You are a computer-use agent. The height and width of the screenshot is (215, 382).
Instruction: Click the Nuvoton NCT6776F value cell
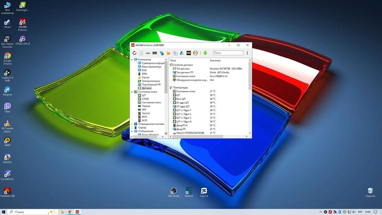click(x=226, y=69)
